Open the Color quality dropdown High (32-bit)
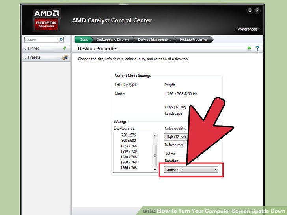Screen dimensions: 287x215 (176, 137)
